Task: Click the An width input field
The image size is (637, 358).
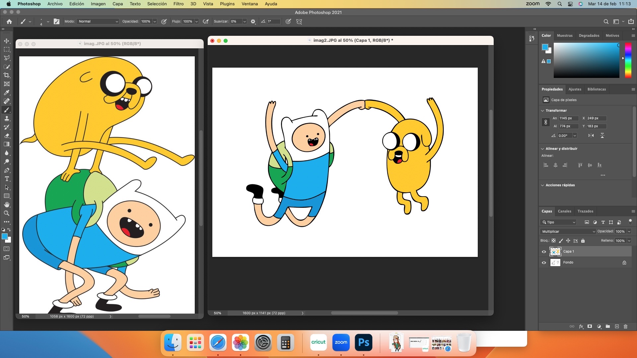Action: click(x=569, y=118)
